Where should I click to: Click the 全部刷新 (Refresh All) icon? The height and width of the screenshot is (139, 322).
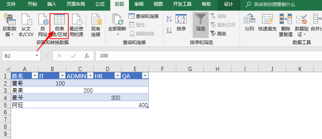(x=117, y=20)
